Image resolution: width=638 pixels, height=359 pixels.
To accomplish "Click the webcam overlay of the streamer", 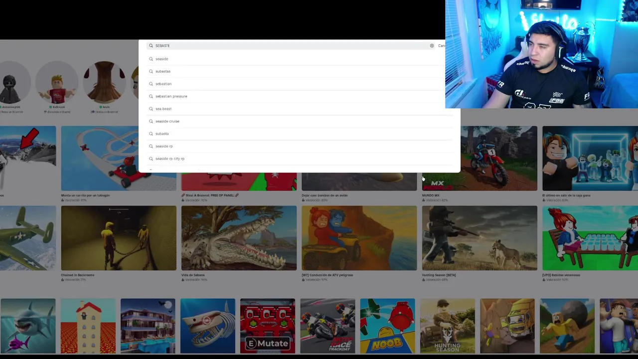I will tap(541, 54).
